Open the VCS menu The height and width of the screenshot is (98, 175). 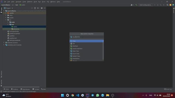pos(48,2)
